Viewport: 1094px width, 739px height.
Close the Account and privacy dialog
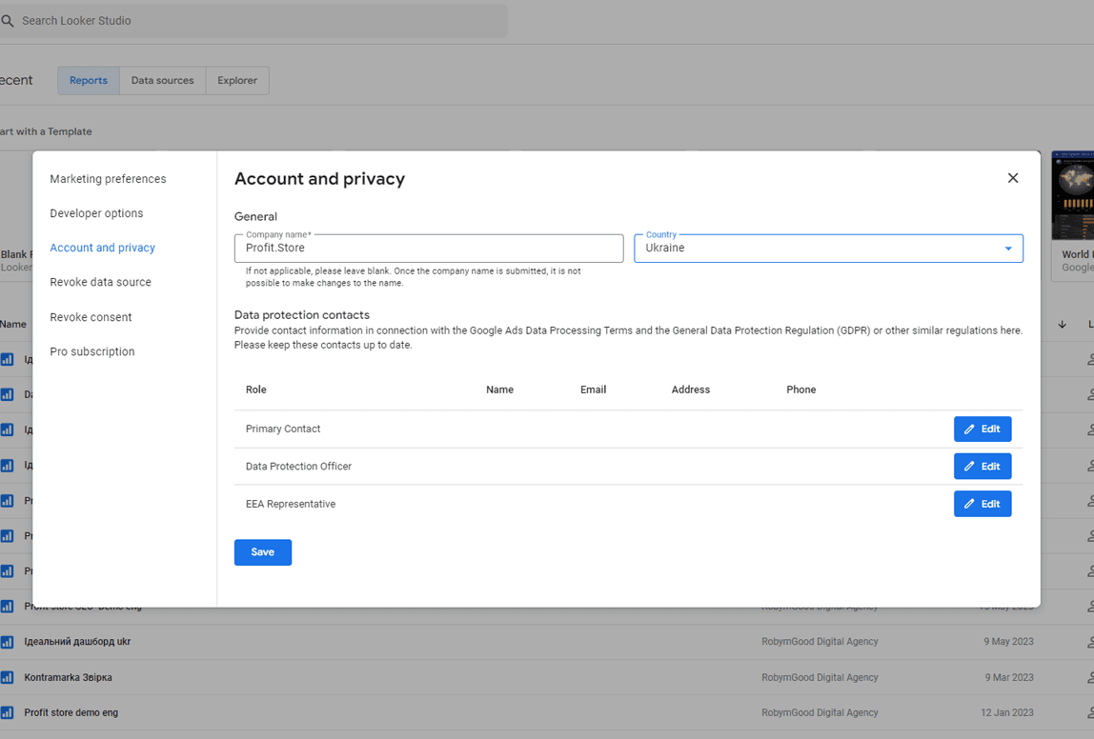[x=1012, y=178]
